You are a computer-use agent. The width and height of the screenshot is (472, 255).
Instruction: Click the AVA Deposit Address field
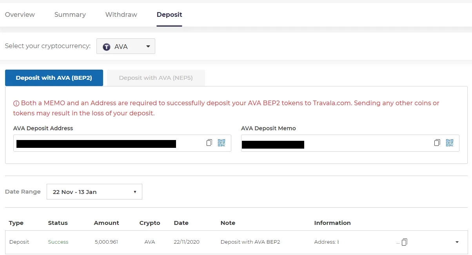pos(122,143)
